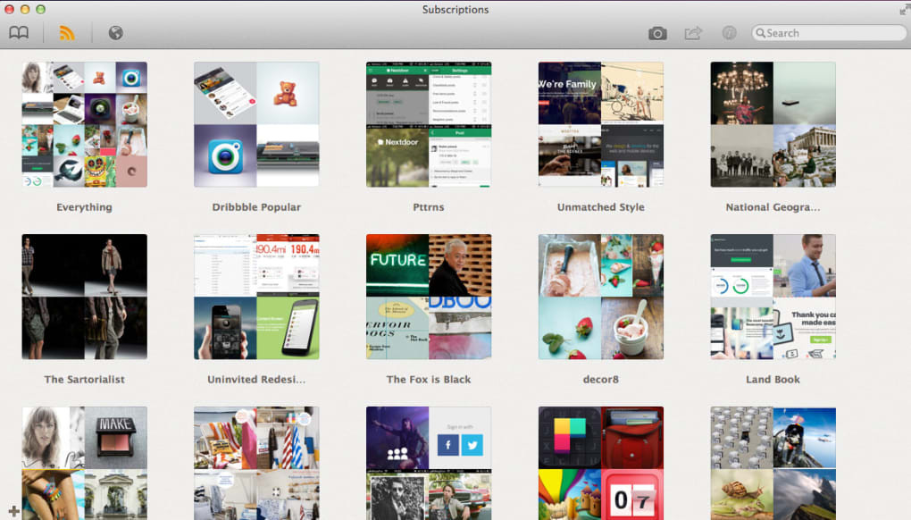
Task: Click 'The Sartorialist' label
Action: click(x=84, y=380)
